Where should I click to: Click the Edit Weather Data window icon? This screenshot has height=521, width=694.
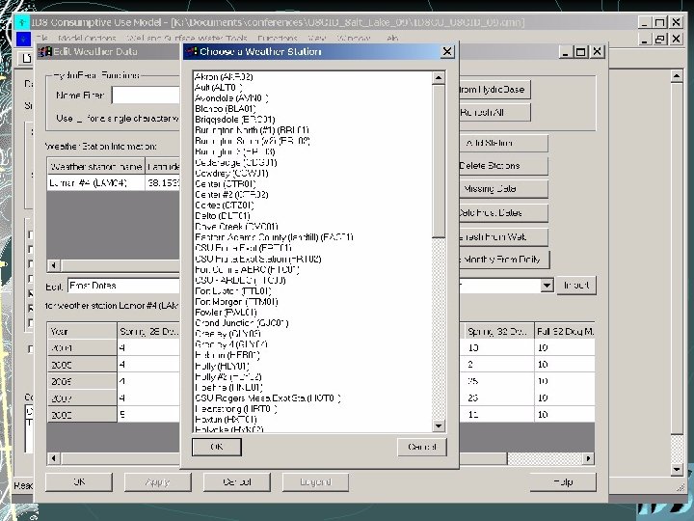tap(44, 52)
